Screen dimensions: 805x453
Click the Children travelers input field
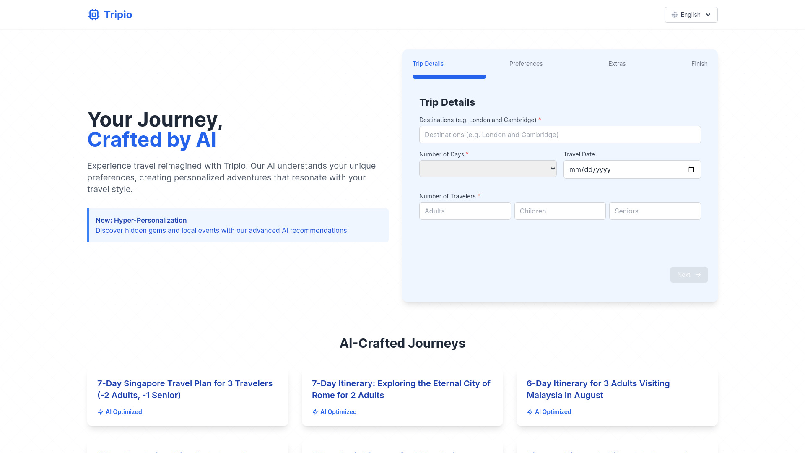[560, 211]
